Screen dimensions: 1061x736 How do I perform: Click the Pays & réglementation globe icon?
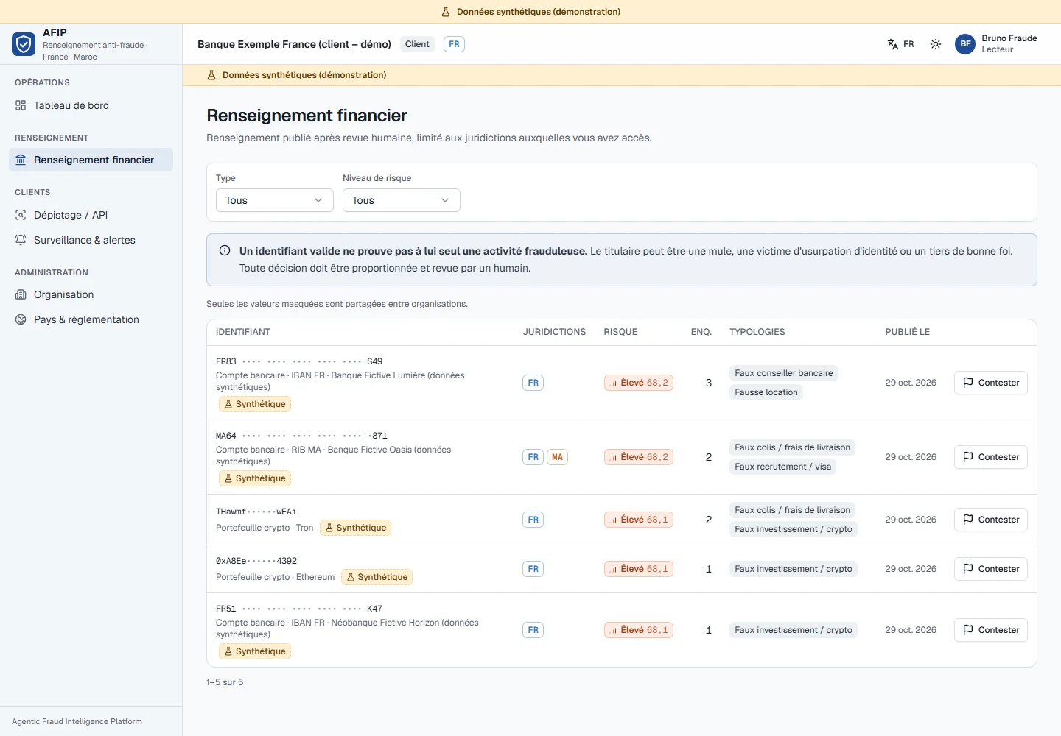tap(21, 319)
